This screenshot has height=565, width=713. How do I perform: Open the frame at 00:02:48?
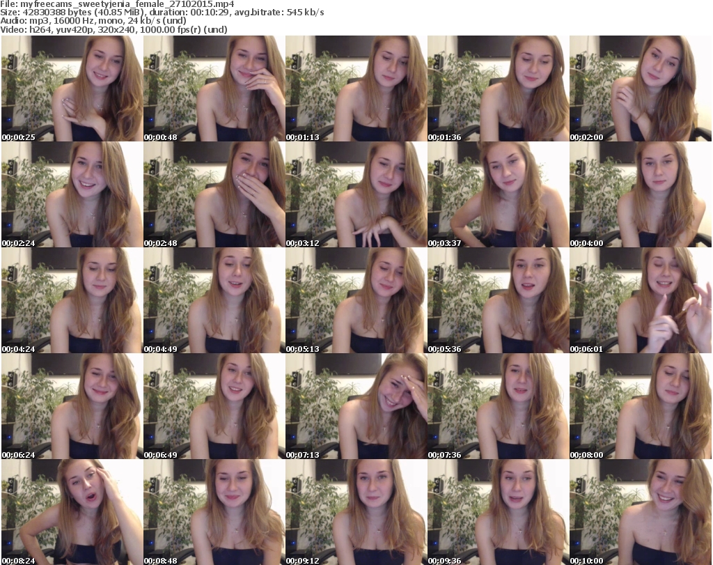point(214,194)
